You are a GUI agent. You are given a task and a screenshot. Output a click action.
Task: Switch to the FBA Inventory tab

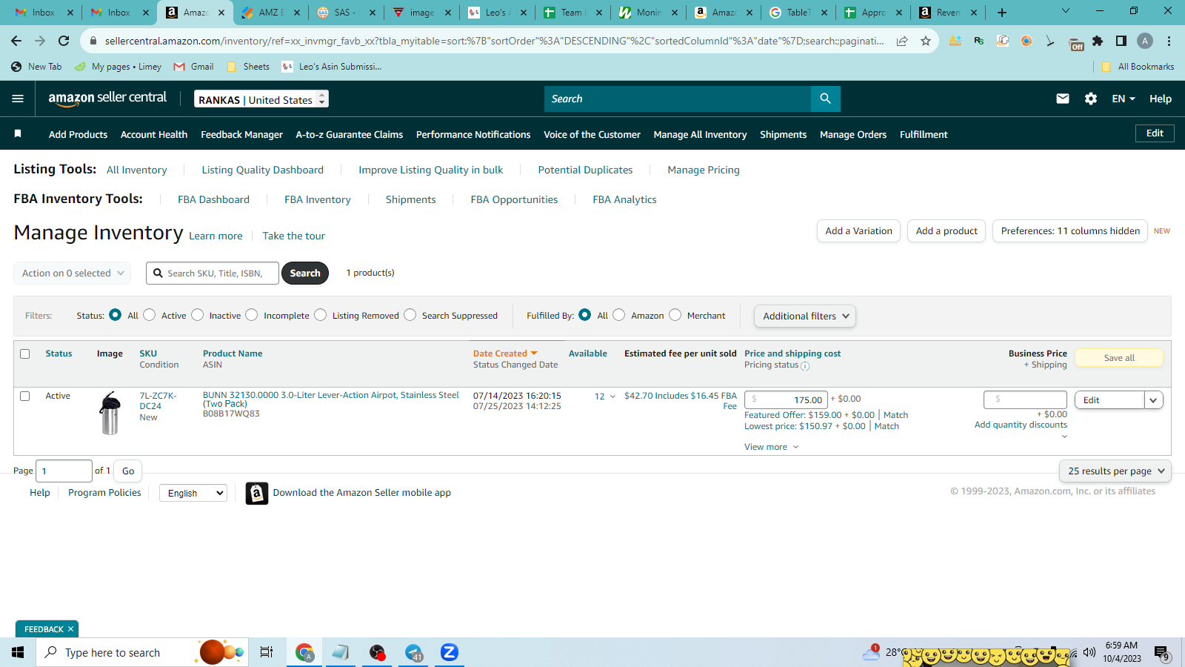tap(317, 199)
